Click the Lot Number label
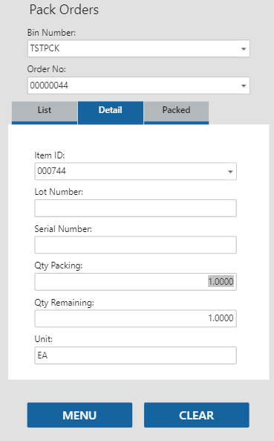 pos(59,192)
